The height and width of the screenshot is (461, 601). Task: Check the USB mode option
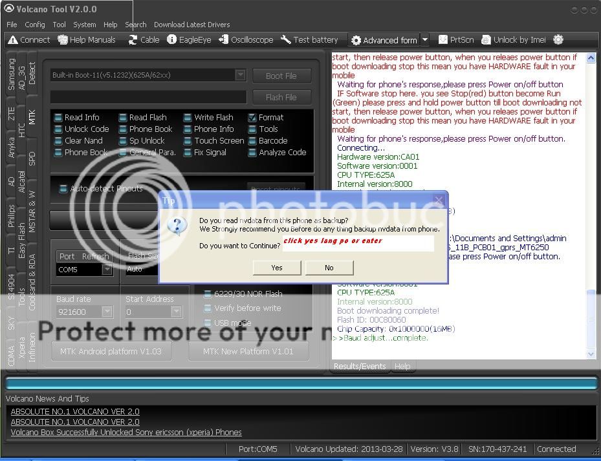[208, 323]
